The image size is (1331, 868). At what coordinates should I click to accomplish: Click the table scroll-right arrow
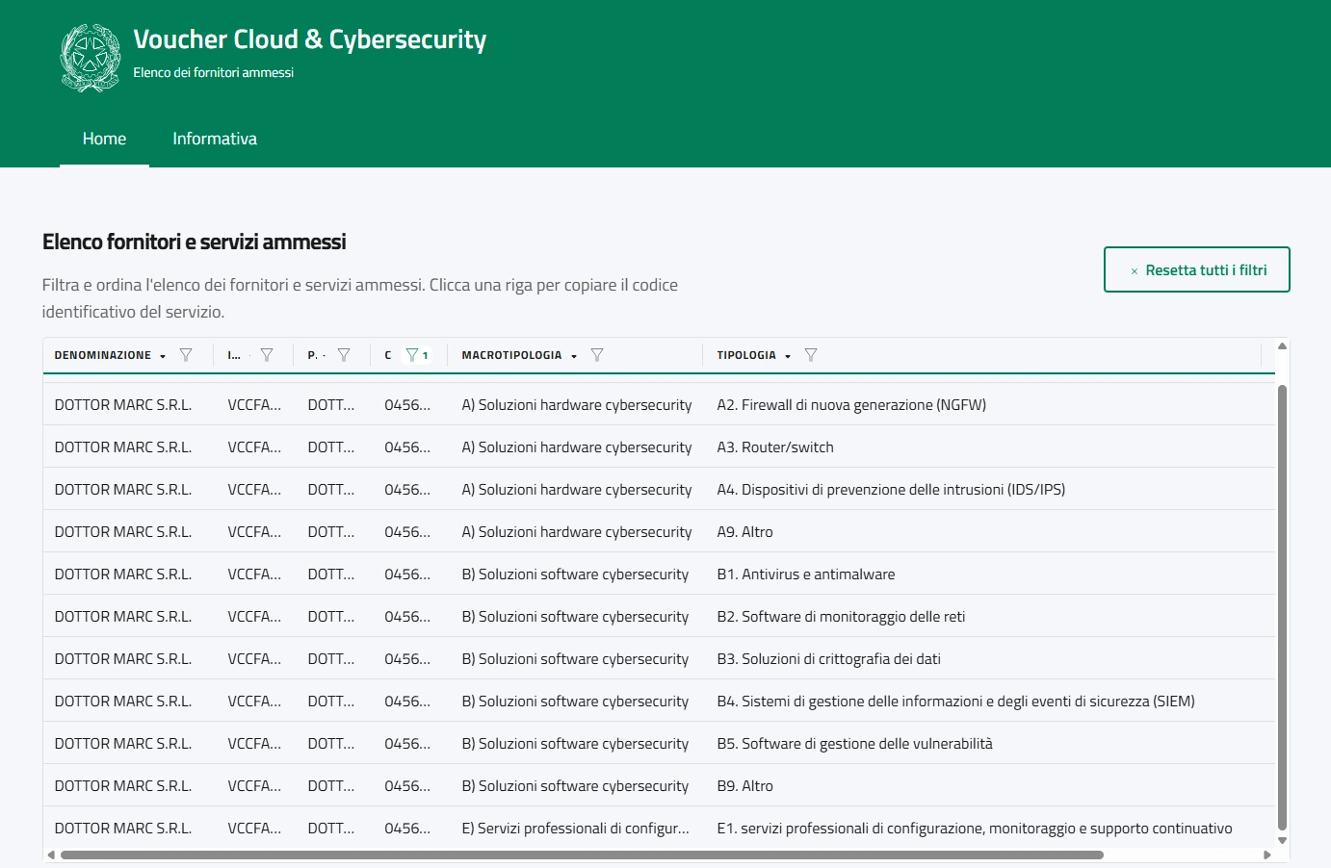coord(1267,855)
